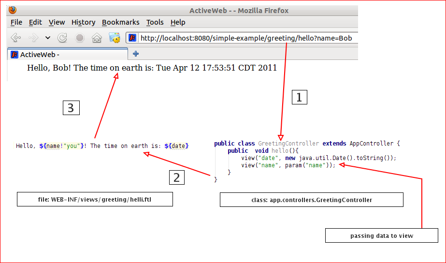Screen dimensions: 446x263
Task: Click the 'Hello, Bob!' page text
Action: (x=49, y=68)
